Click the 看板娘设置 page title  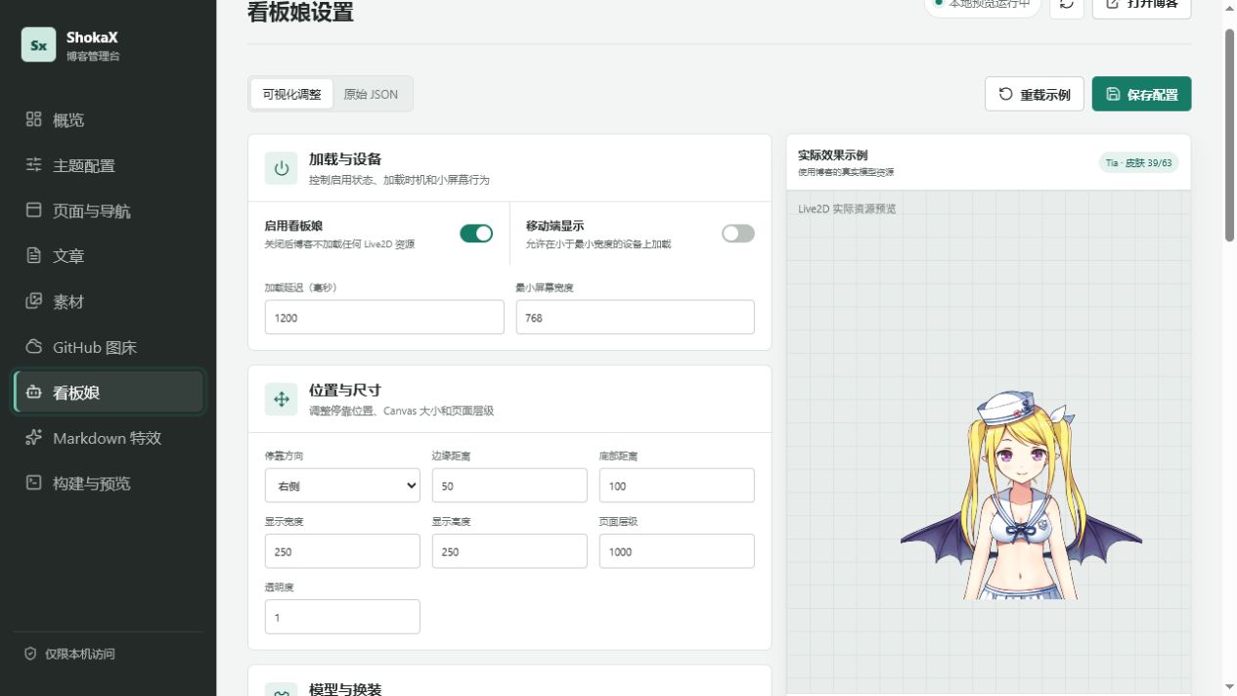pos(301,12)
